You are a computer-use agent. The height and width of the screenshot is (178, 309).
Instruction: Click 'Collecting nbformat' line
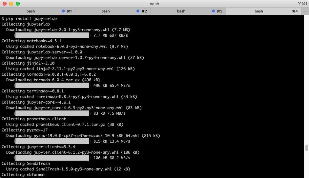[x=23, y=175]
